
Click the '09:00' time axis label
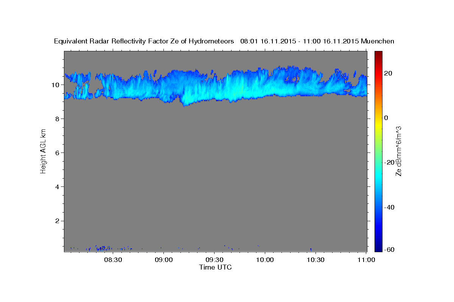click(164, 260)
